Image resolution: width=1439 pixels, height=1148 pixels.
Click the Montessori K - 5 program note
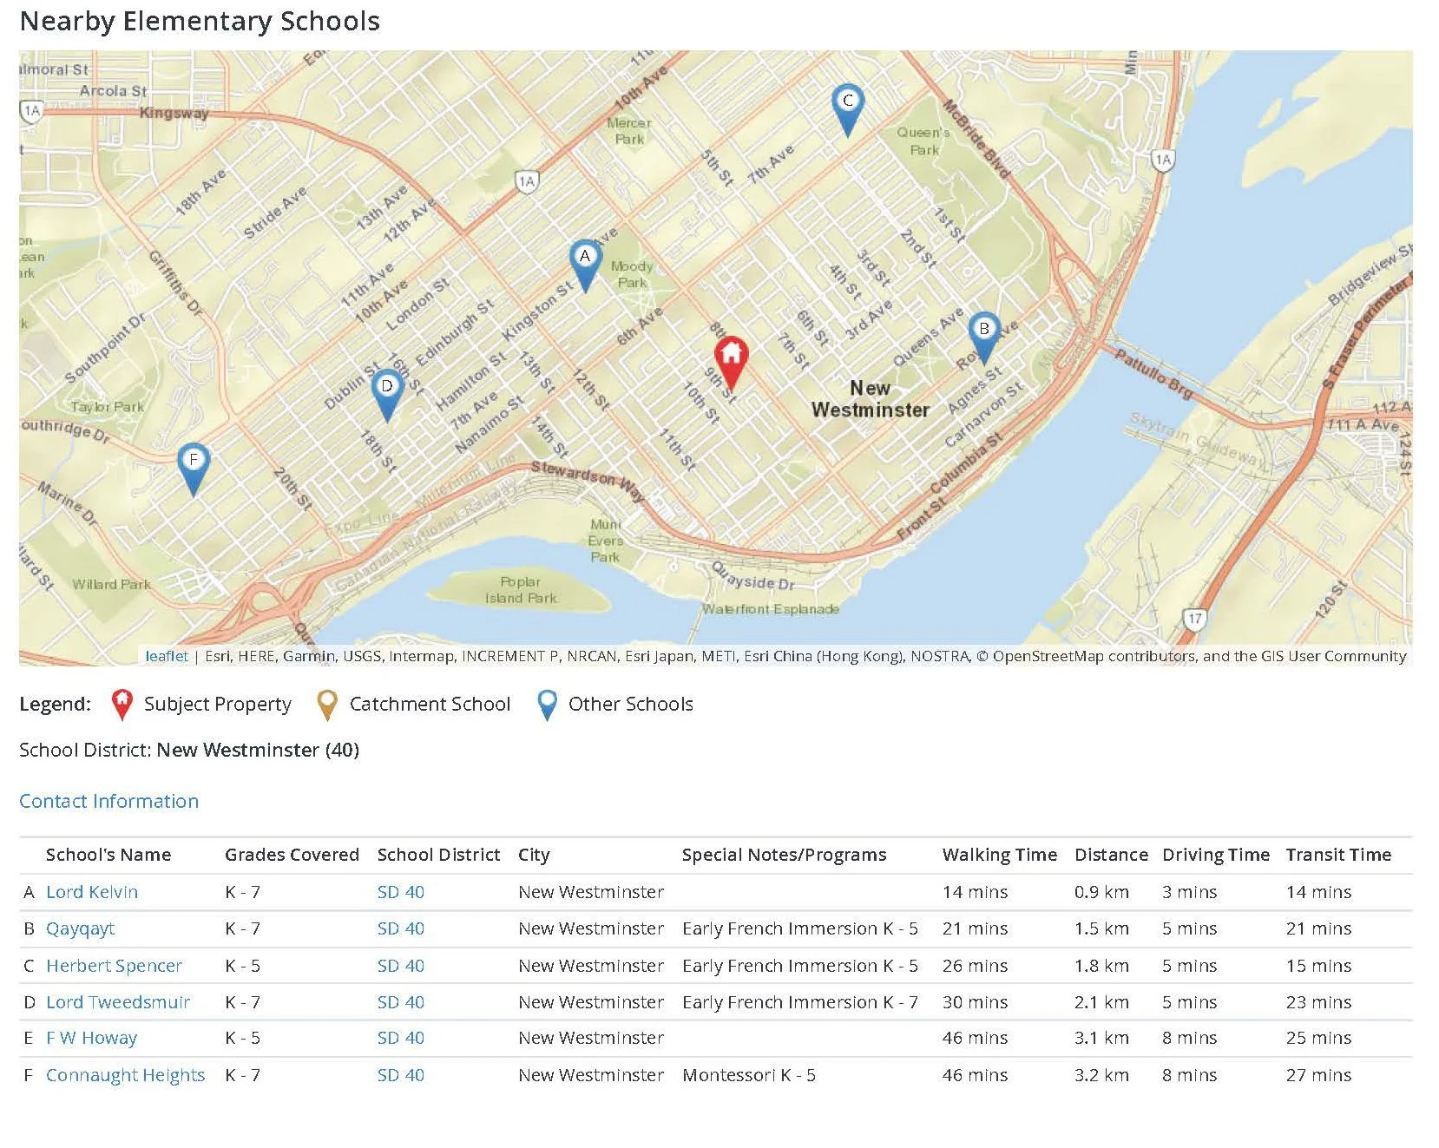pos(748,1075)
